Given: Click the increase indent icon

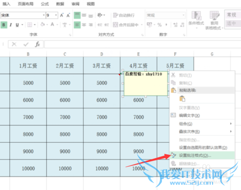Looking at the screenshot, I should pos(107,25).
